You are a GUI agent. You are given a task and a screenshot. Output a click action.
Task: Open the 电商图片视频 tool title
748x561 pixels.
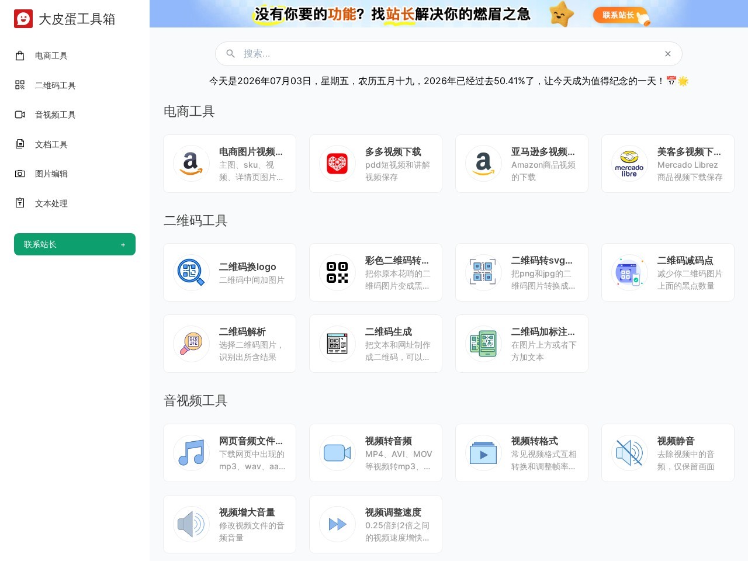point(251,152)
